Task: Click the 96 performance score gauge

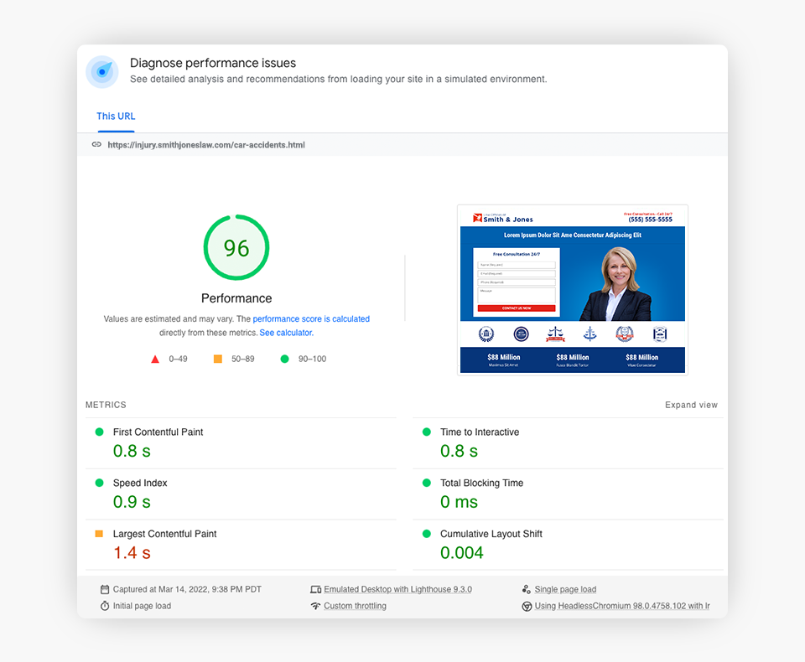Action: click(236, 248)
